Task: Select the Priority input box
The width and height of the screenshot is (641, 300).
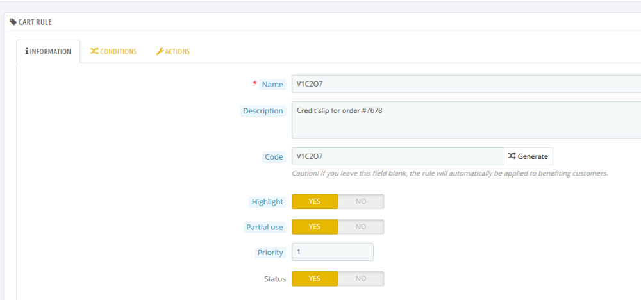Action: pyautogui.click(x=332, y=253)
